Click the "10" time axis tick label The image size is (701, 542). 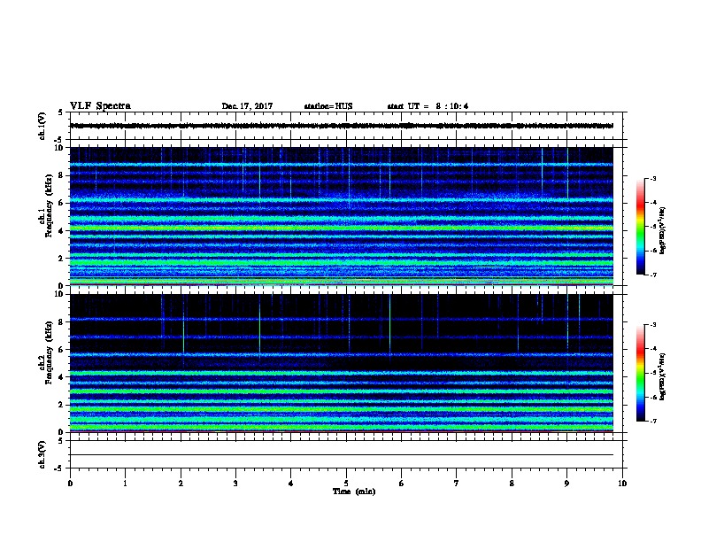(x=622, y=483)
